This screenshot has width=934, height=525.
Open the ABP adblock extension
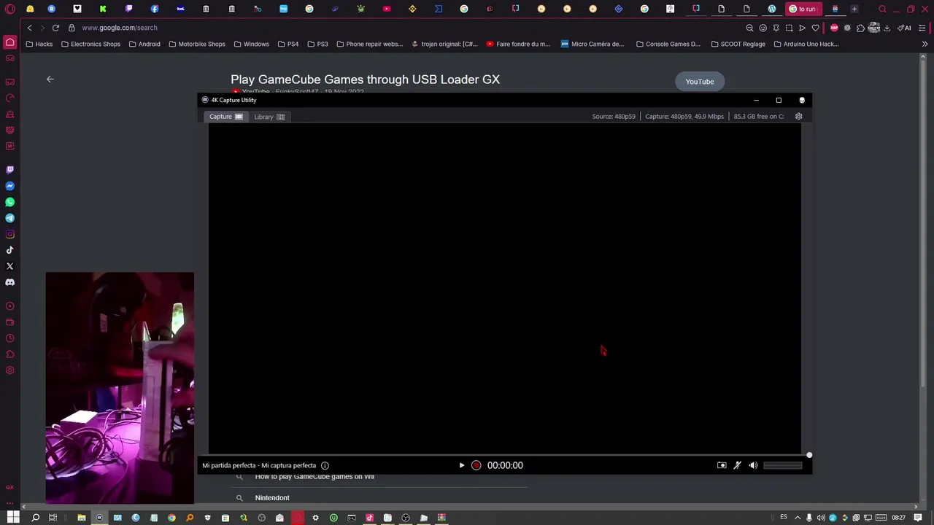point(834,28)
